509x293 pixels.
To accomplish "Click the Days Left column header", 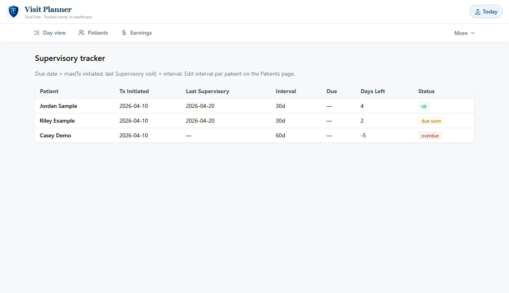I will [373, 91].
